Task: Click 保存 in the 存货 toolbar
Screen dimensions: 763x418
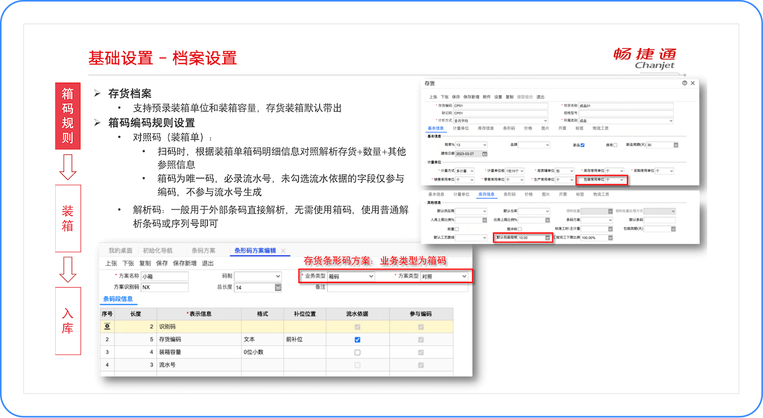Action: point(457,96)
